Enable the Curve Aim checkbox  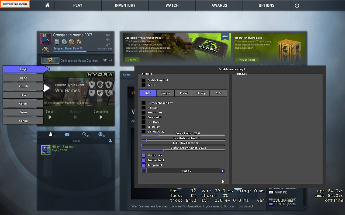[x=143, y=117]
